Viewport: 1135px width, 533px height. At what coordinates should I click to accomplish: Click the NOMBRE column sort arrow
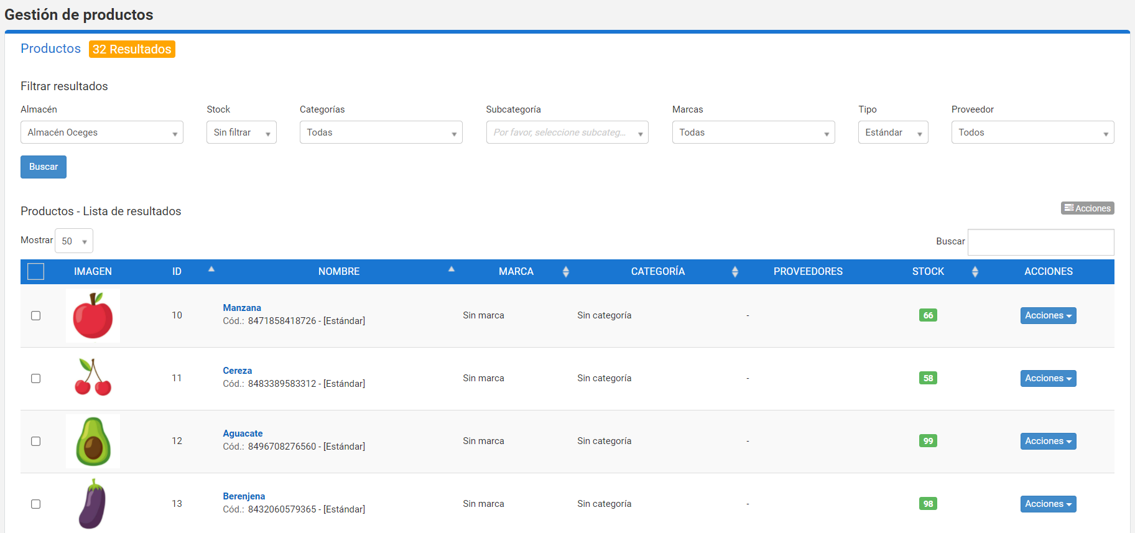pos(452,269)
